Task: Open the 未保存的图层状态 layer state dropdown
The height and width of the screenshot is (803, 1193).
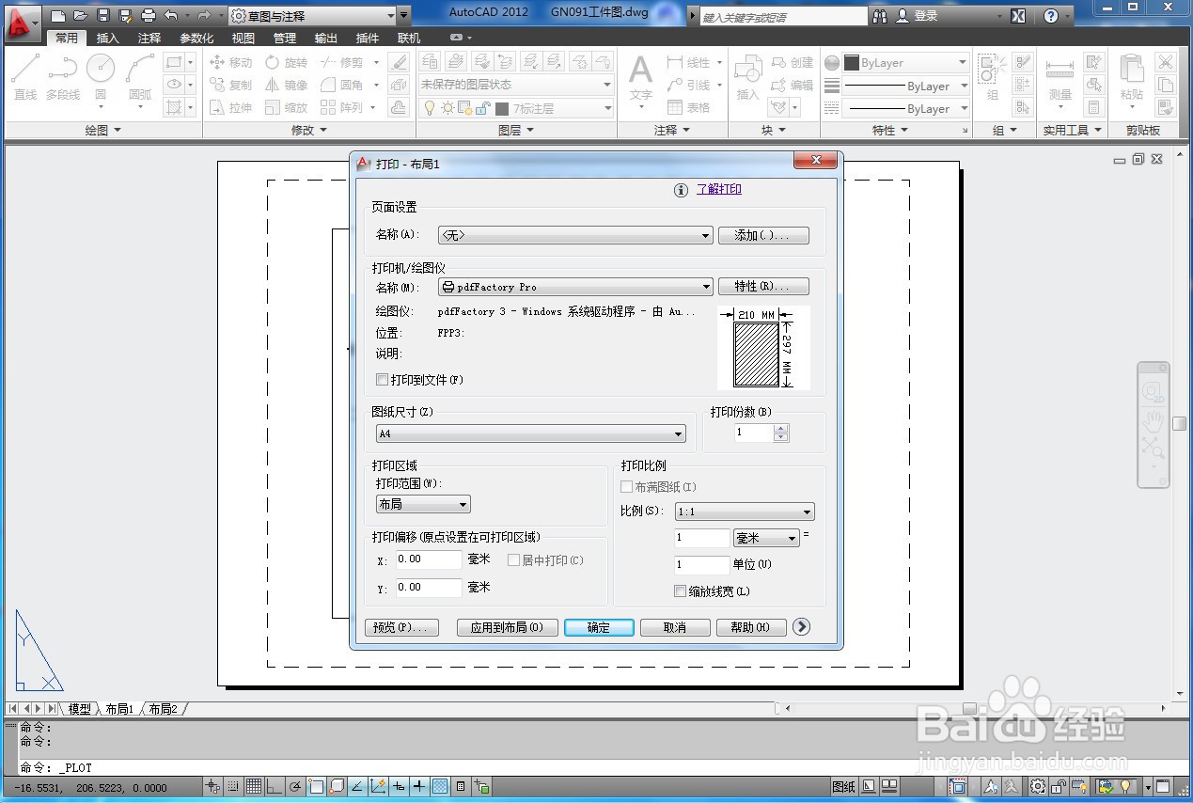Action: point(515,85)
